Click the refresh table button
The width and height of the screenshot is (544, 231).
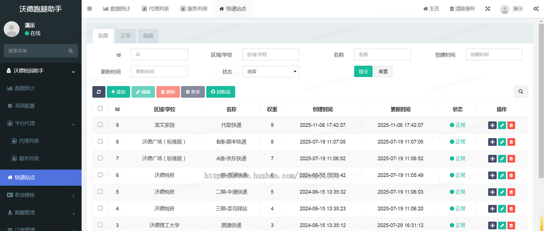tap(99, 92)
